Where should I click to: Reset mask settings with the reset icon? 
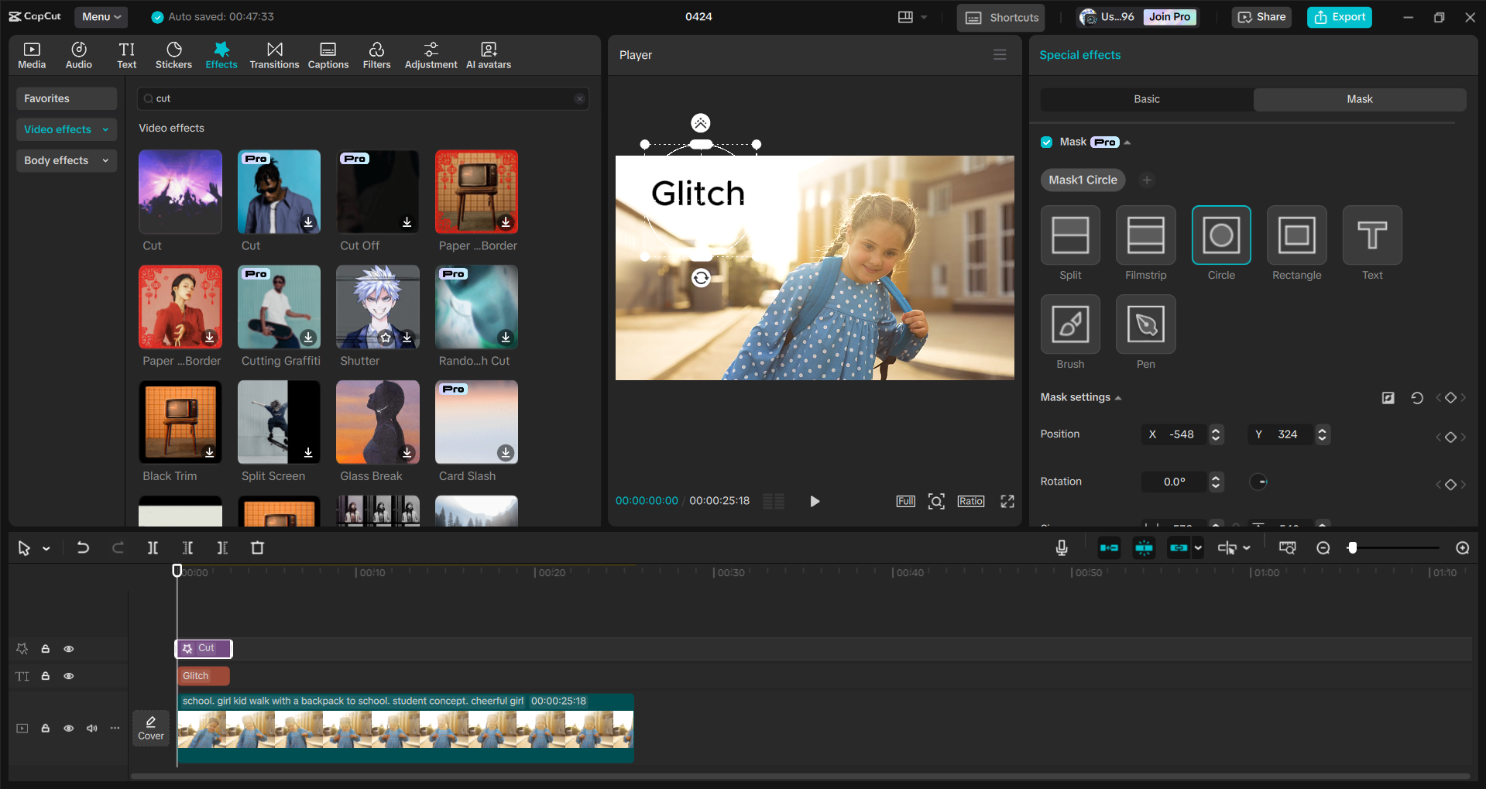point(1416,398)
